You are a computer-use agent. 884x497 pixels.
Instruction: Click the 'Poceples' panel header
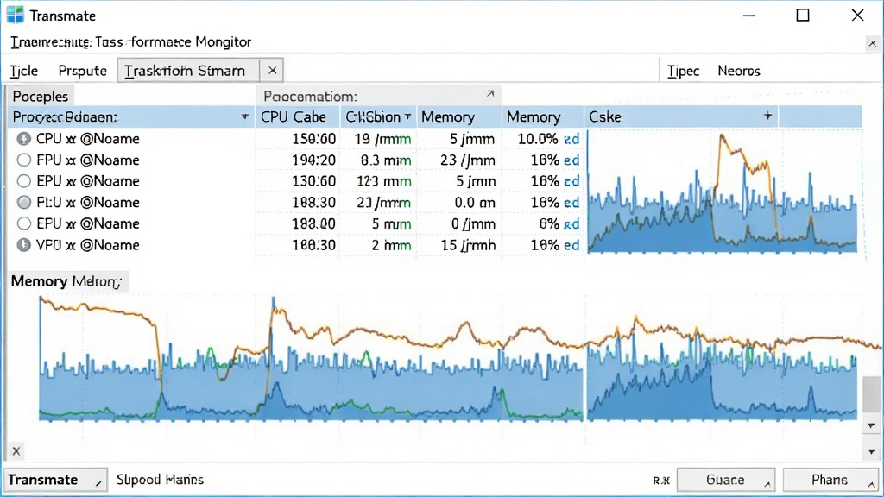pos(40,97)
